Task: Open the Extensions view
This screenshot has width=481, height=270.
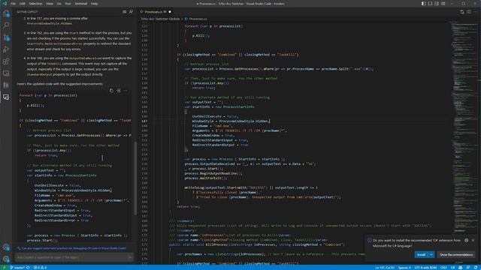Action: [x=6, y=61]
